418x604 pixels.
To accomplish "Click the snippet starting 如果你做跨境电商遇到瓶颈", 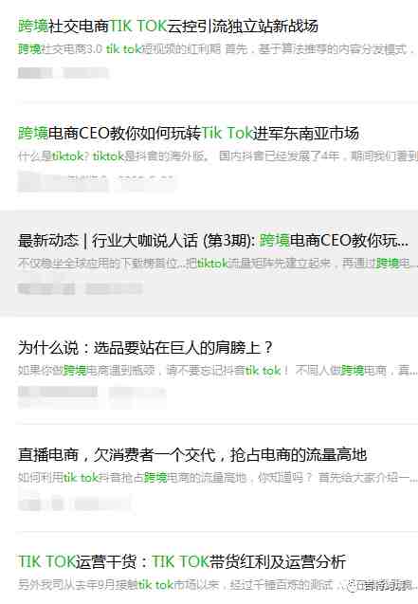I will click(217, 371).
